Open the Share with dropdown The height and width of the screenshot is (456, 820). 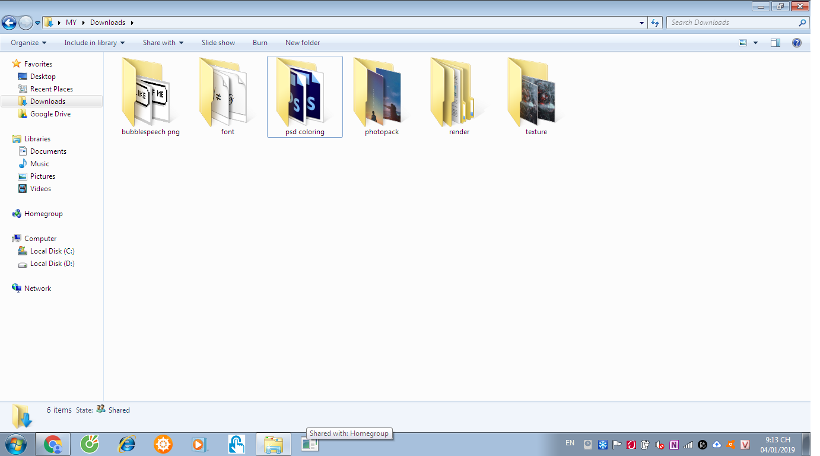click(x=163, y=43)
